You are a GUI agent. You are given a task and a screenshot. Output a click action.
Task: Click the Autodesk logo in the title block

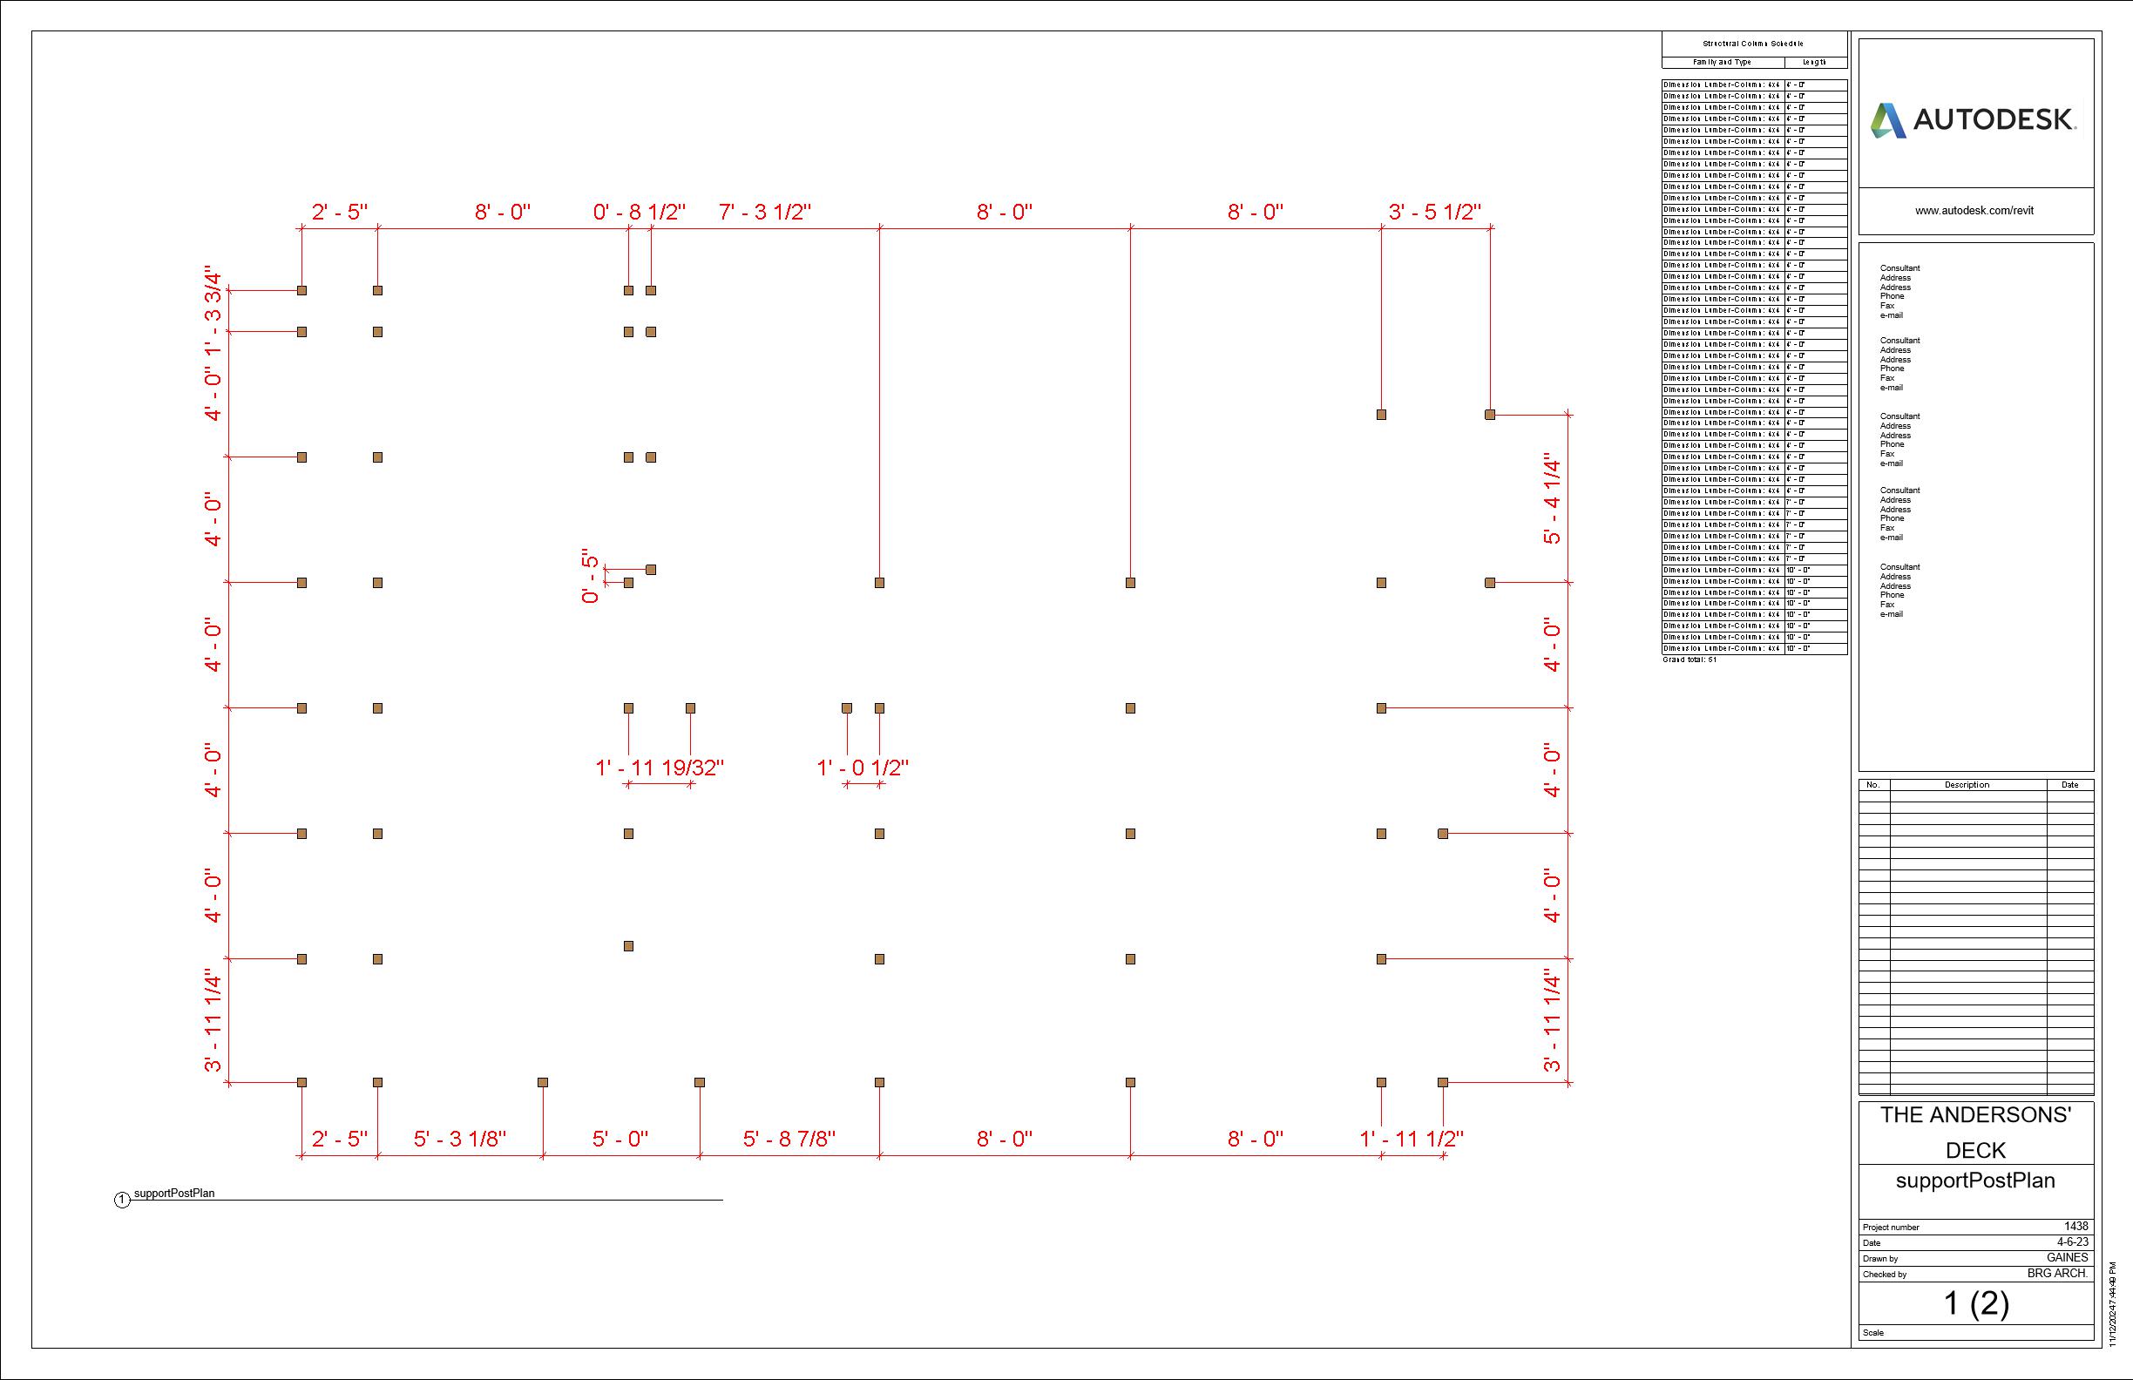coord(1974,120)
